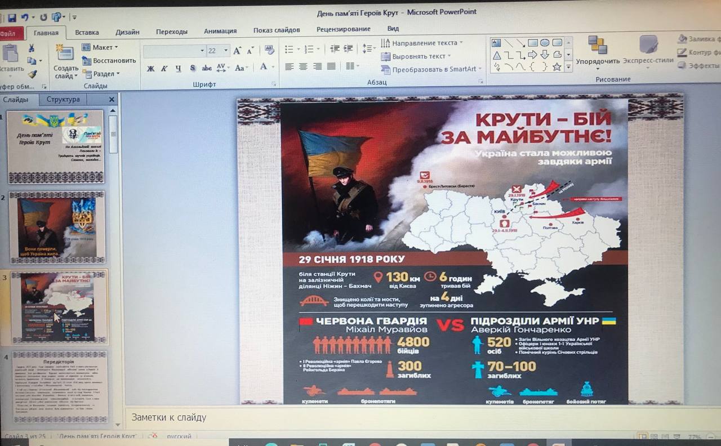Select slide 2 thumbnail in slides pane
The image size is (721, 446).
pos(57,227)
